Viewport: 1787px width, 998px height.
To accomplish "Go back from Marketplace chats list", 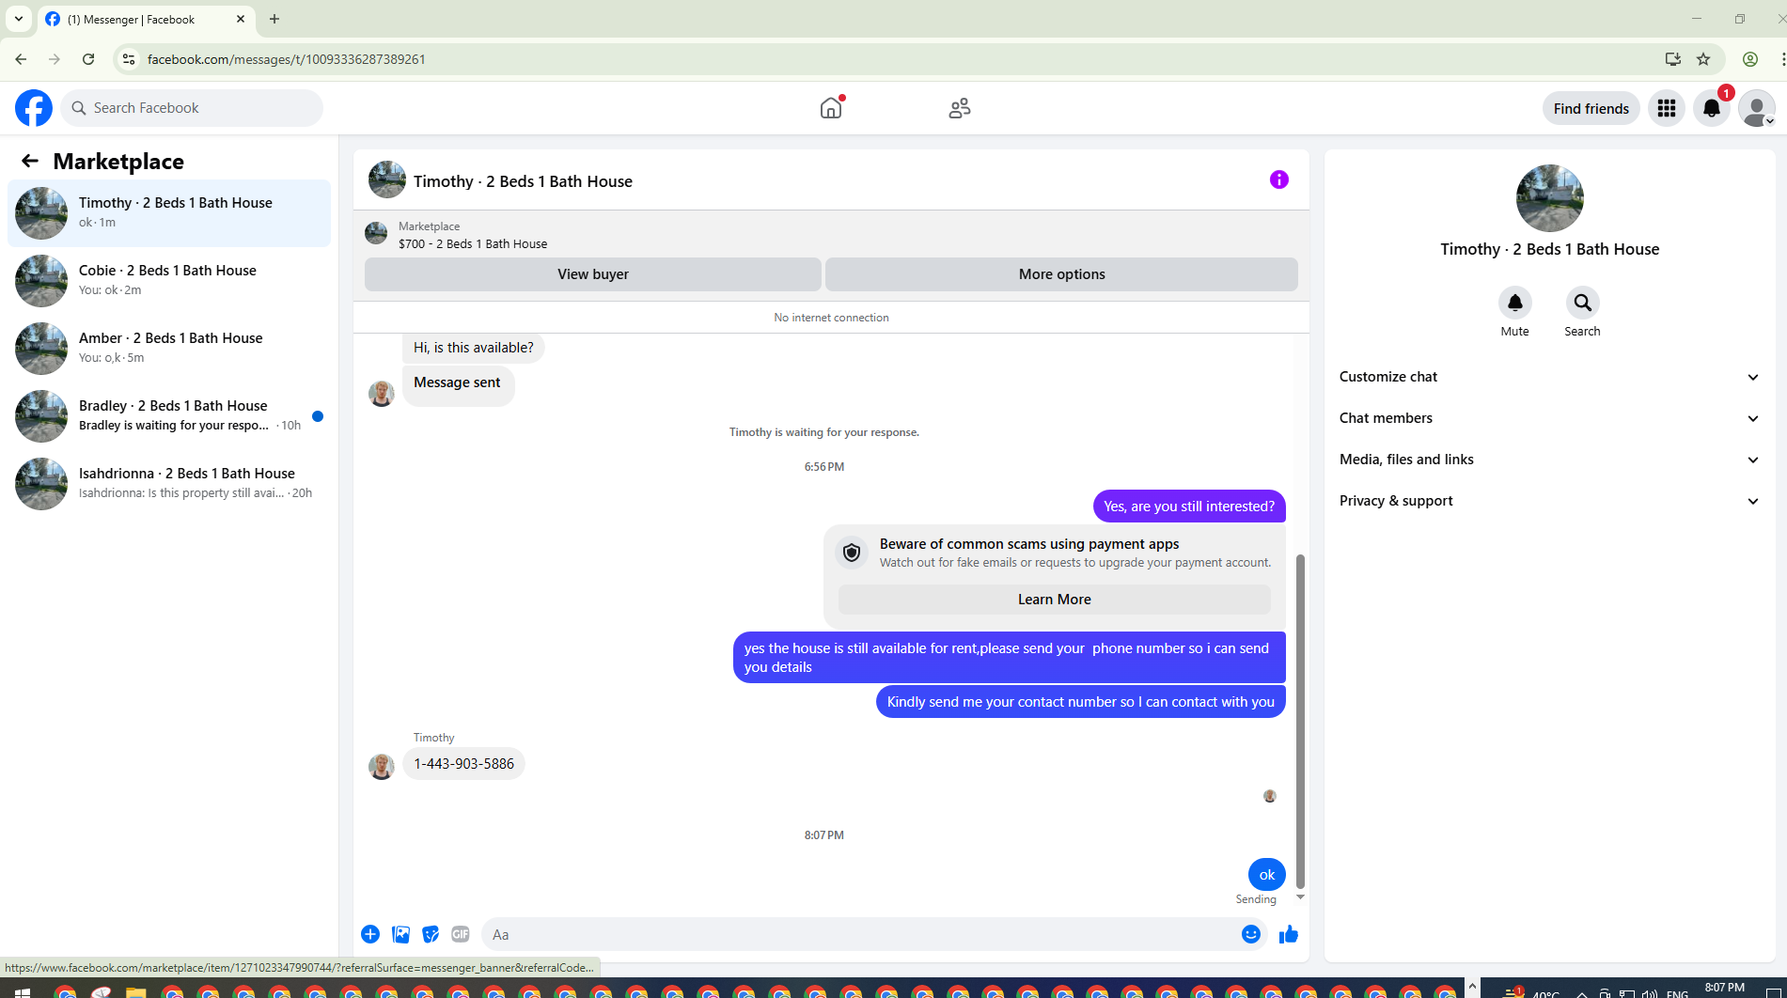I will click(30, 161).
